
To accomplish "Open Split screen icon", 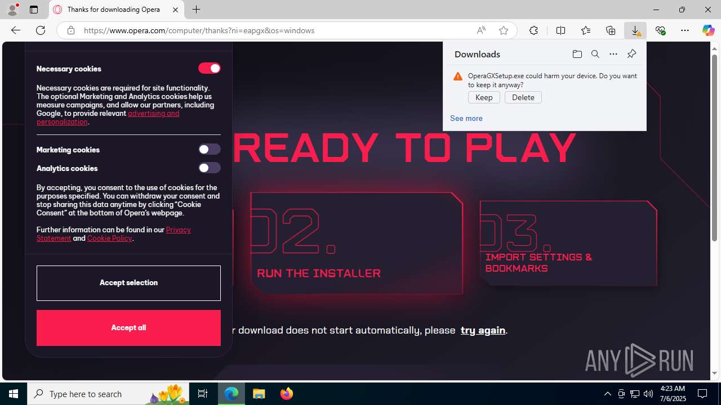I will (560, 30).
